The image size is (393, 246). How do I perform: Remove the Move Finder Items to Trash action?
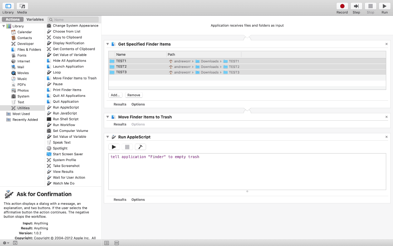(386, 117)
